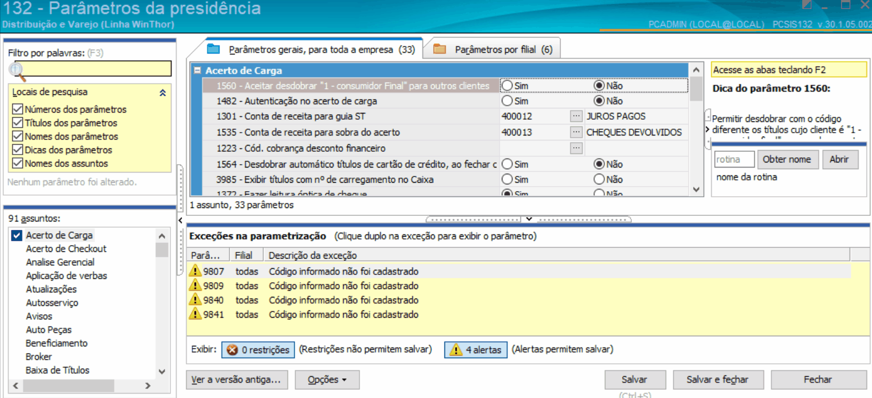
Task: Click the Salvar button
Action: pyautogui.click(x=634, y=380)
